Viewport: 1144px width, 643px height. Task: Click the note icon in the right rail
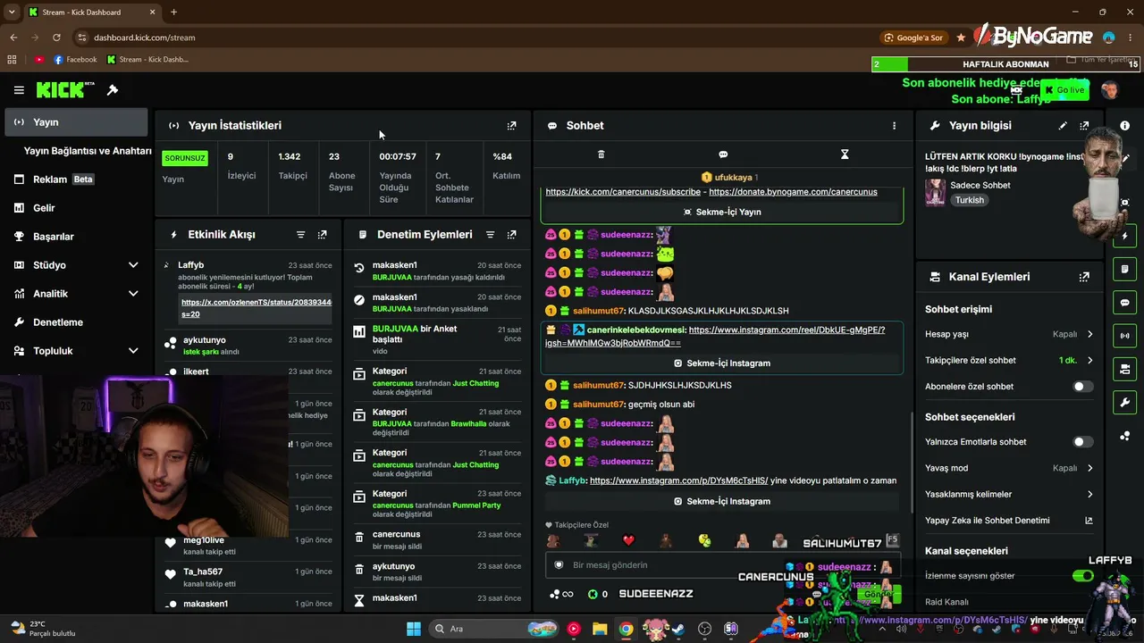click(1124, 269)
